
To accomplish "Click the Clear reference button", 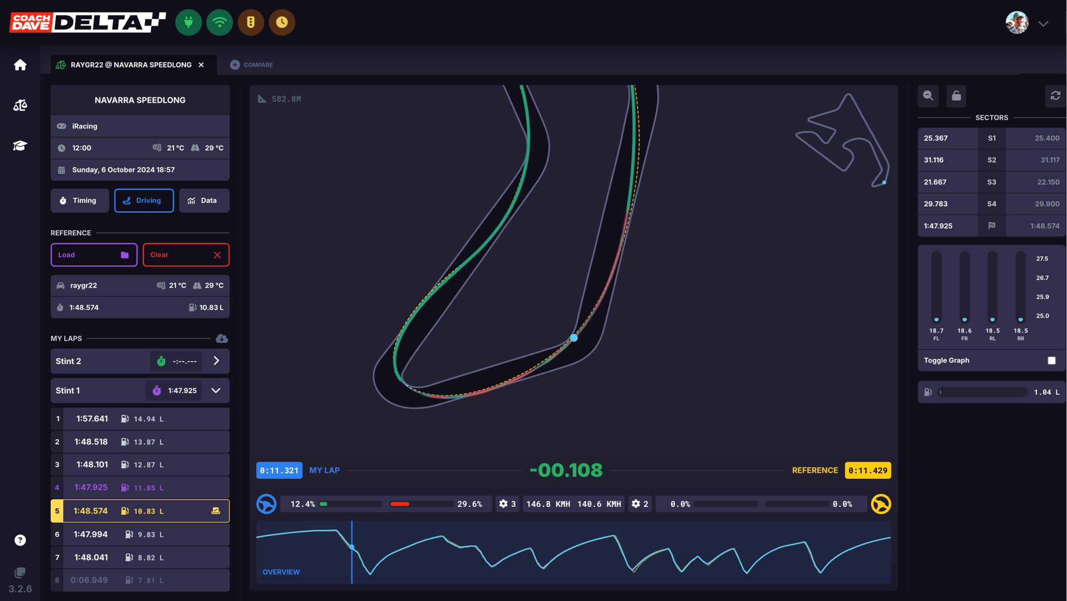I will click(186, 255).
